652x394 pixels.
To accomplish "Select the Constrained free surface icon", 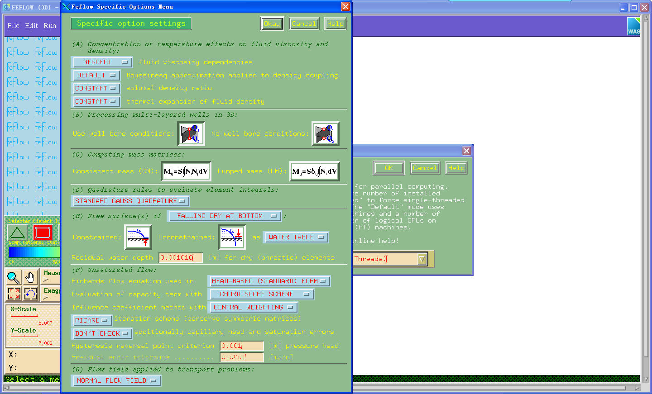I will click(138, 237).
